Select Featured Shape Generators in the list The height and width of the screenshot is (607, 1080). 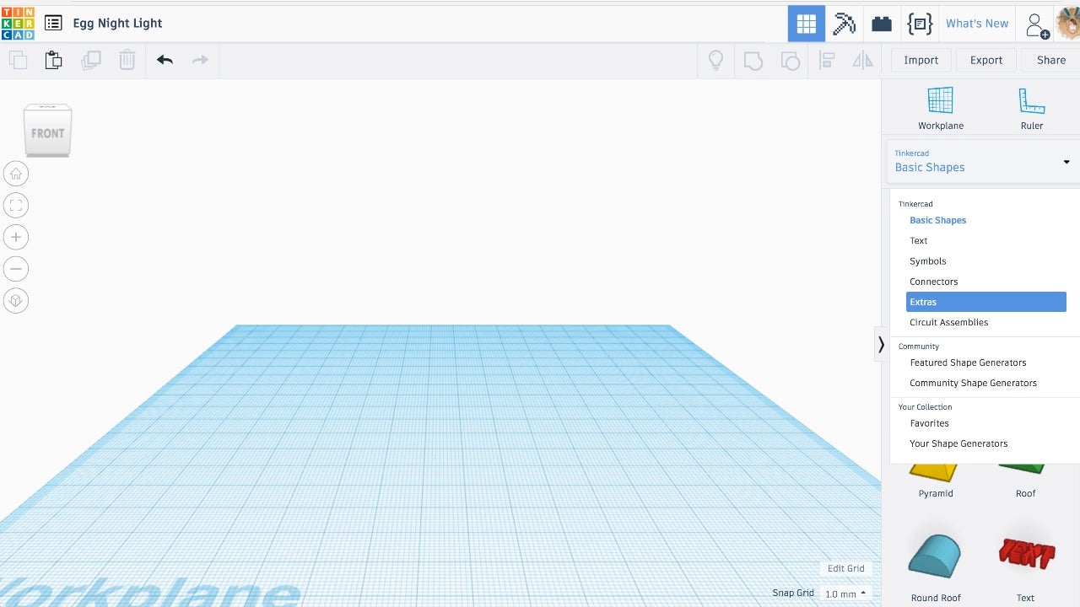(x=968, y=363)
